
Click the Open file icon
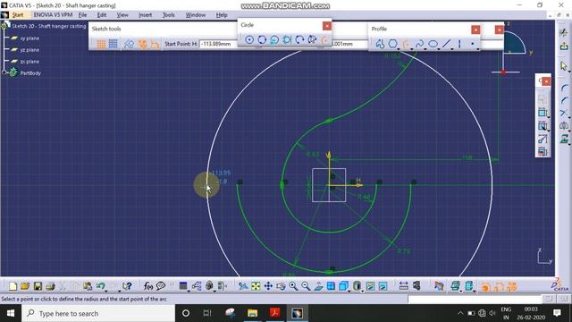tap(25, 286)
